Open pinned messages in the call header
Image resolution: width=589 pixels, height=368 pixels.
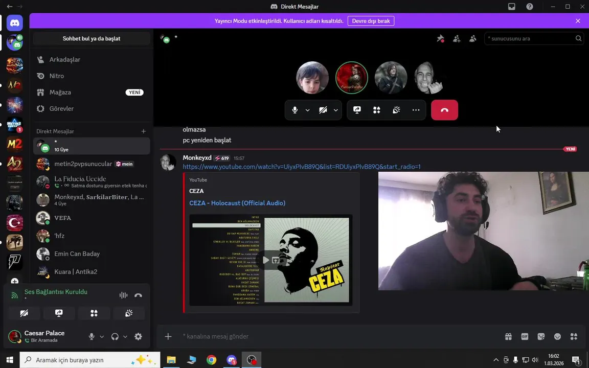click(x=440, y=38)
